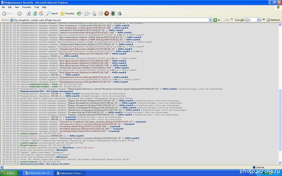282x176 pixels.
Task: Click the Edit page toolbar icon
Action: pos(101,14)
